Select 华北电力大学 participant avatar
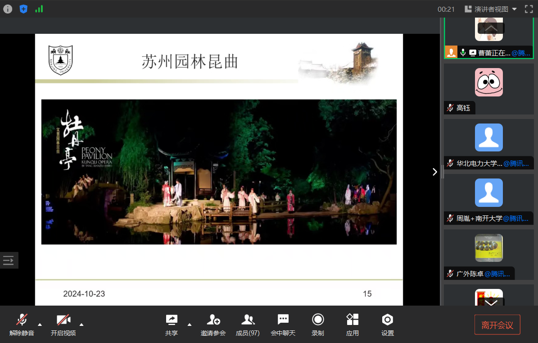Image resolution: width=538 pixels, height=343 pixels. click(x=489, y=137)
